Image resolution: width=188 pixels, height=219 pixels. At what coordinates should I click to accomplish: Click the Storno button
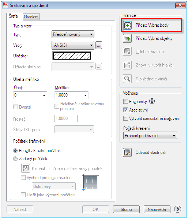[126, 209]
